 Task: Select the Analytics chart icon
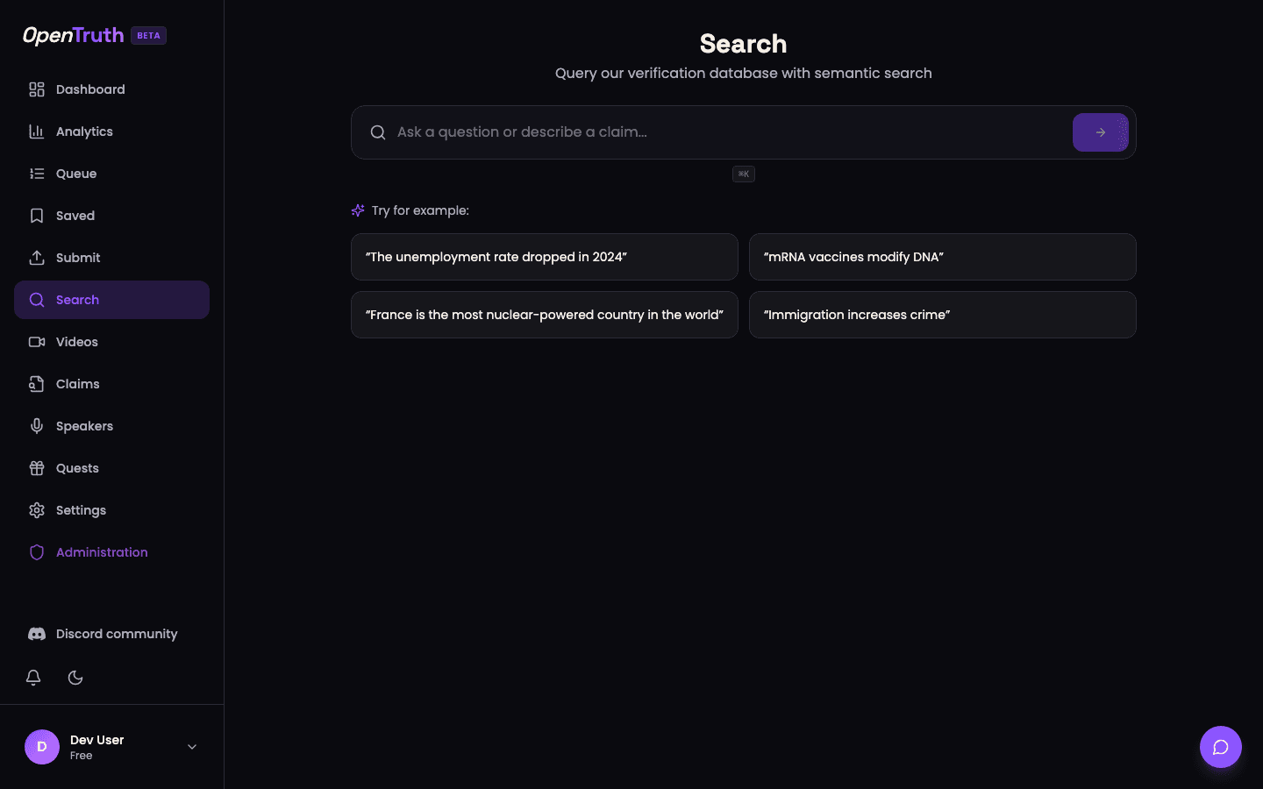pyautogui.click(x=36, y=131)
